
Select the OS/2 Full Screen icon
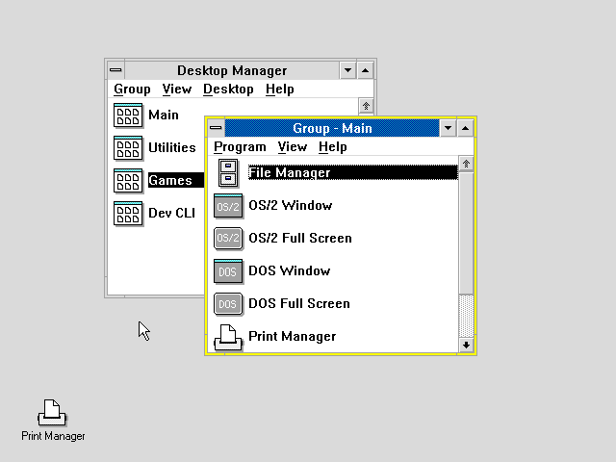[228, 239]
